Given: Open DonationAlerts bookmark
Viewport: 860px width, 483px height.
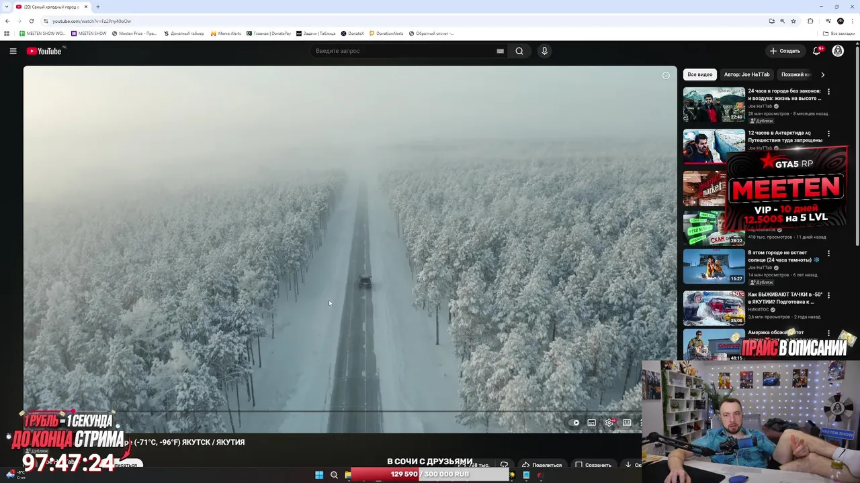Looking at the screenshot, I should [x=386, y=34].
